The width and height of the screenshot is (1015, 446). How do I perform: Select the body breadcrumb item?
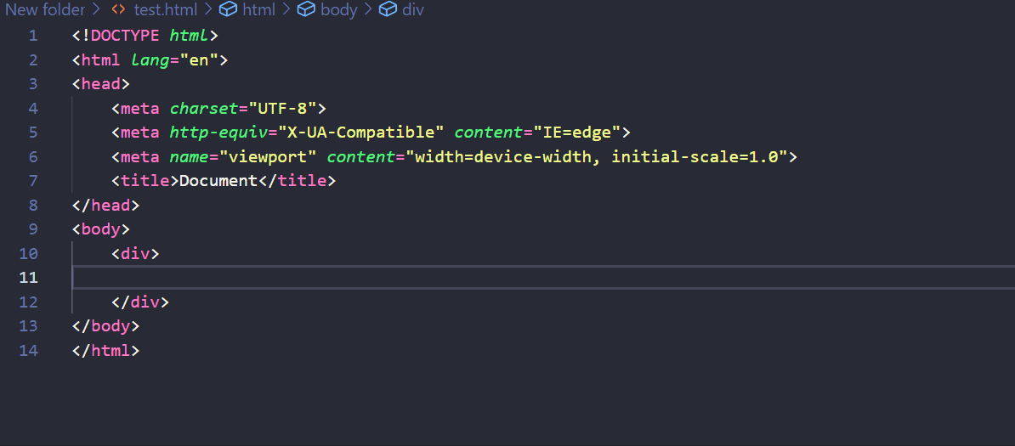coord(338,9)
